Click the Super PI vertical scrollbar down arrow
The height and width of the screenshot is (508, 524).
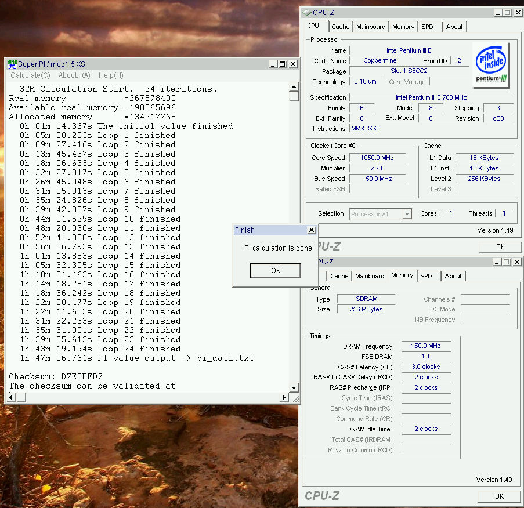point(294,388)
